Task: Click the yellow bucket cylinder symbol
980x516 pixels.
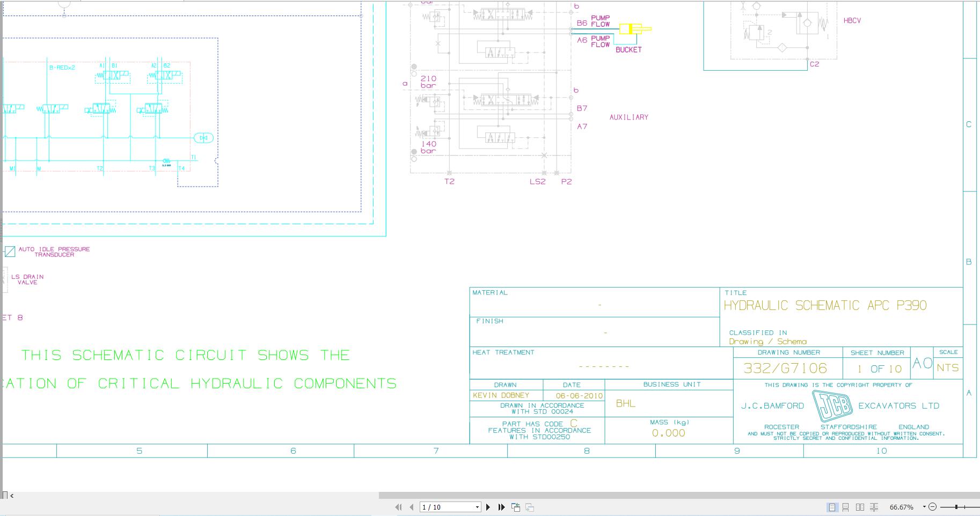Action: 635,29
